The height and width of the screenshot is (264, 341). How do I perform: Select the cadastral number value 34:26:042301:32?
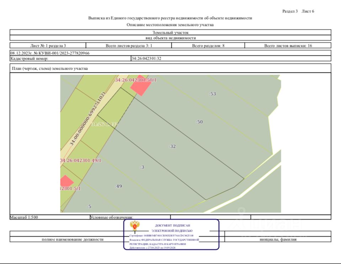point(146,58)
